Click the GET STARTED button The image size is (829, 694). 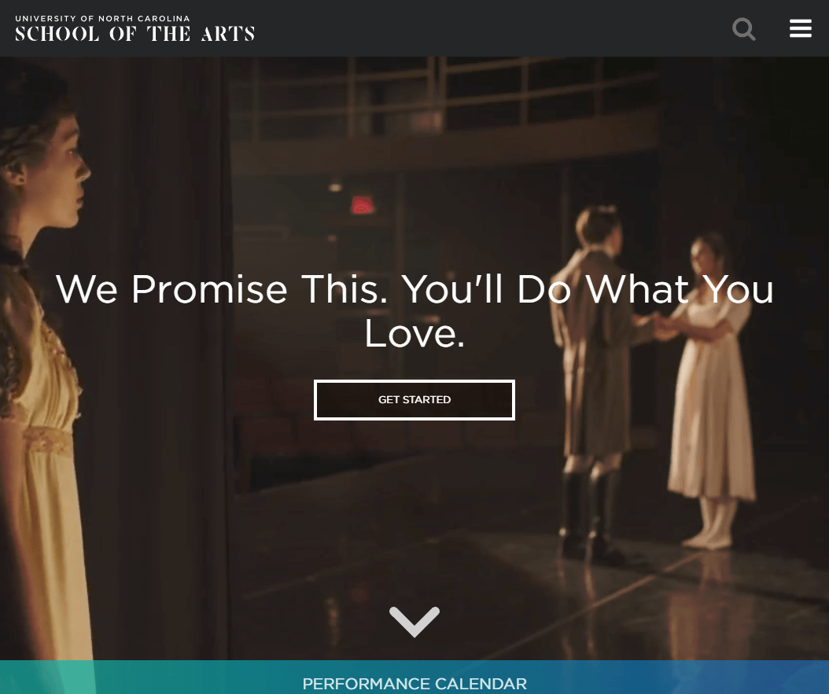click(x=414, y=400)
